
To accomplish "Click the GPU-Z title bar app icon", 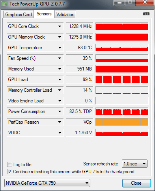I will [5, 4].
